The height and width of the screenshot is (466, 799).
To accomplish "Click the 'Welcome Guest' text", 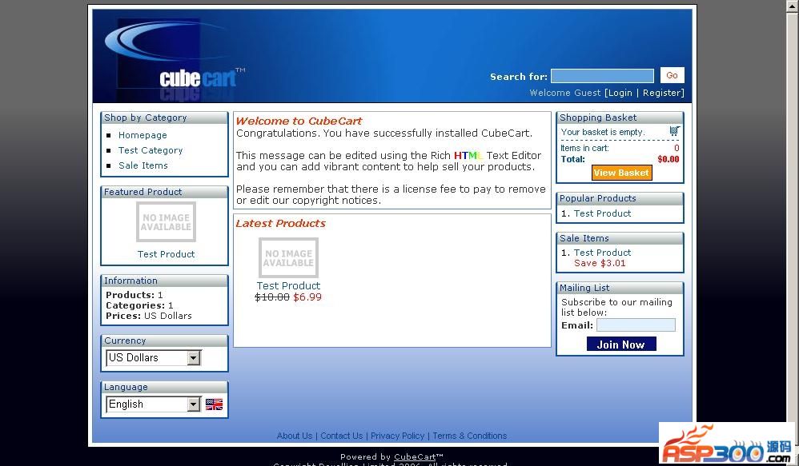I will pos(565,93).
